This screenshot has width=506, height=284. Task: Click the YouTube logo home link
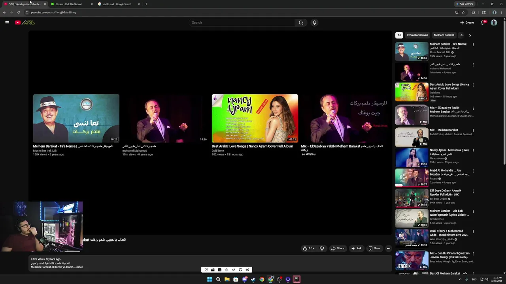click(25, 22)
